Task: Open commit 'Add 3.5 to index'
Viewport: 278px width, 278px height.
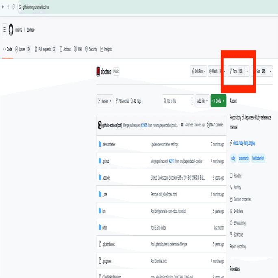Action: tap(159, 228)
